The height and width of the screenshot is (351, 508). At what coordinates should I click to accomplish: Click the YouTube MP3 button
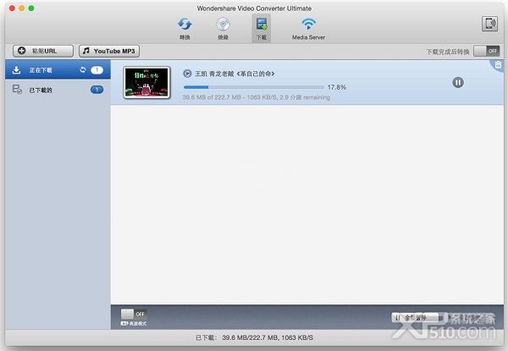coord(109,51)
